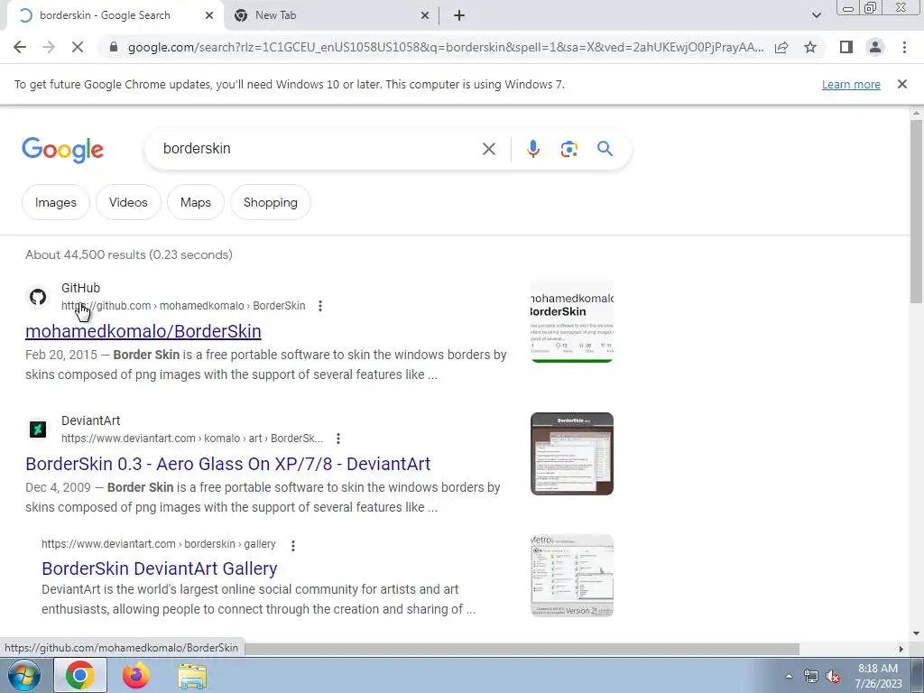Click the taskbar clock showing 8:18 AM
The height and width of the screenshot is (693, 924).
(878, 676)
